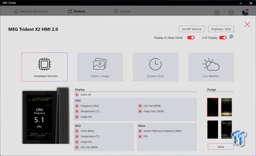Screen dimensions: 256x156
Task: Toggle Display in Sleep Mode switch
Action: coord(191,38)
